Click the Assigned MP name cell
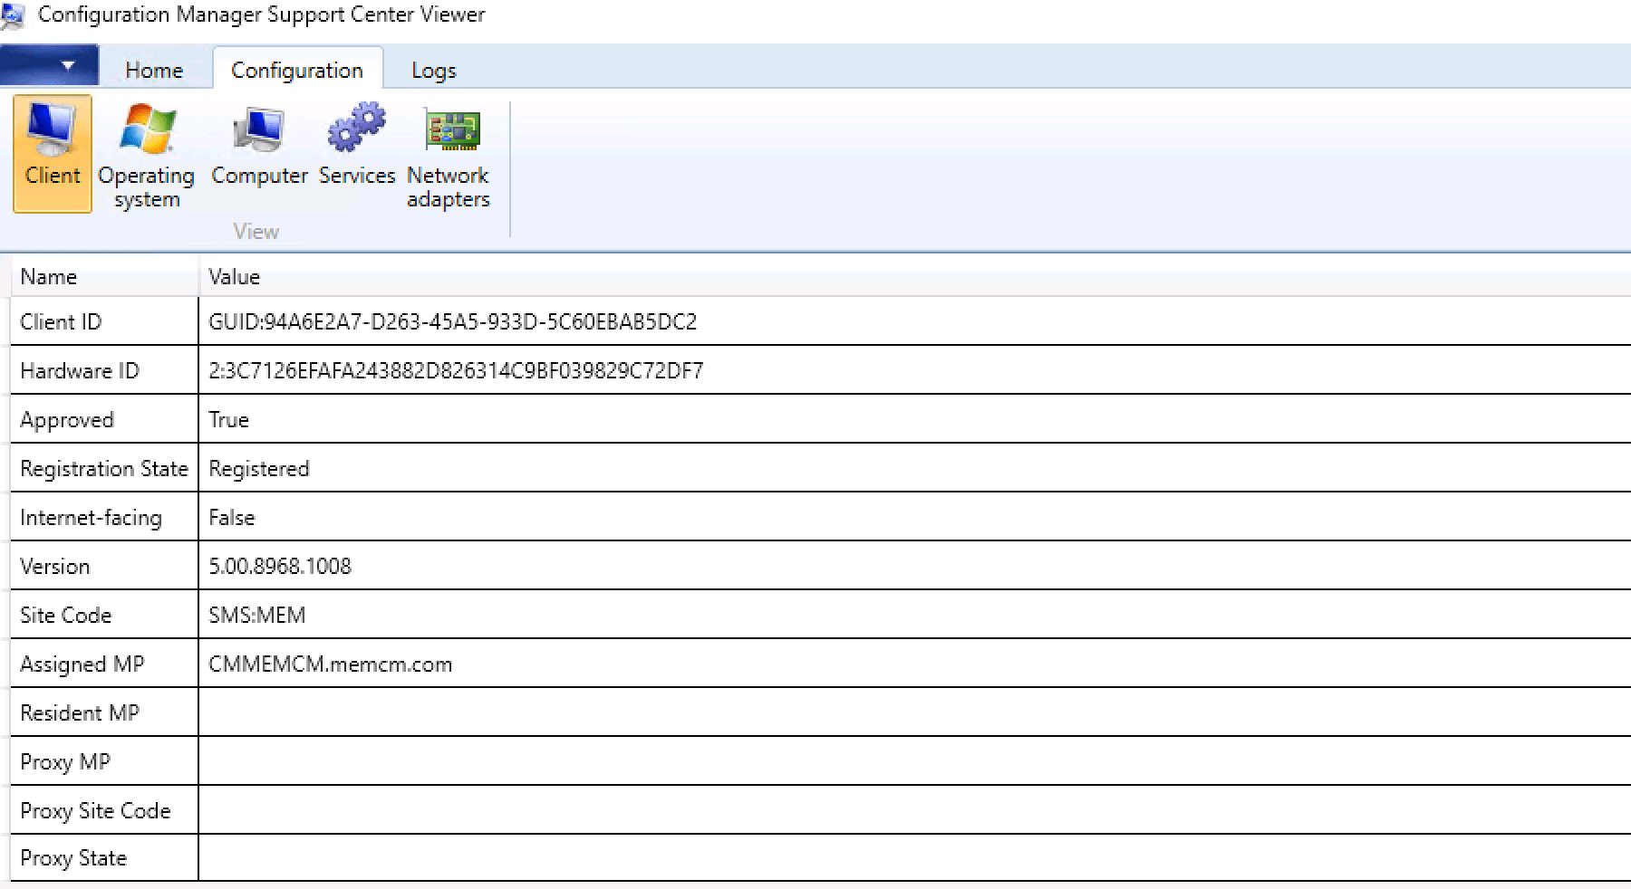Image resolution: width=1631 pixels, height=889 pixels. pyautogui.click(x=104, y=664)
